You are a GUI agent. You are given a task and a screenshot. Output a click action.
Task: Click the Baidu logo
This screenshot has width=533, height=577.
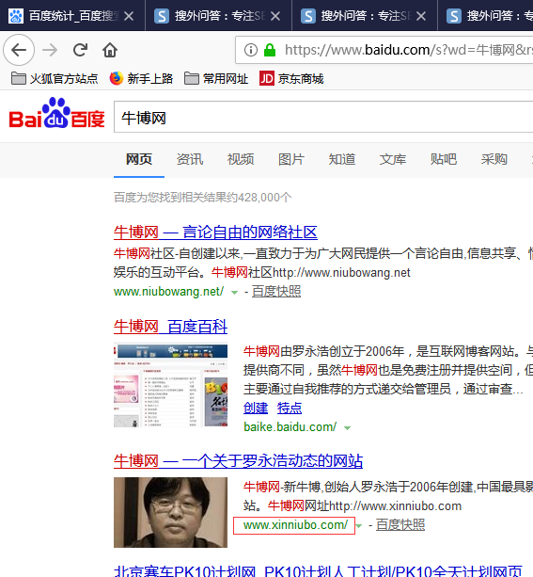[x=57, y=113]
